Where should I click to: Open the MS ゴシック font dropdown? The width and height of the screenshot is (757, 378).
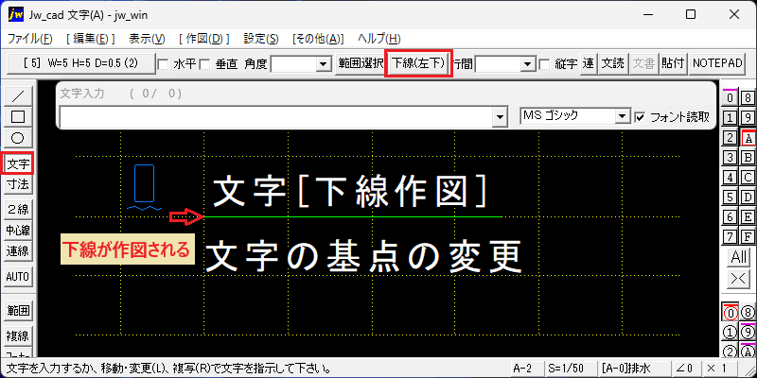pos(575,116)
